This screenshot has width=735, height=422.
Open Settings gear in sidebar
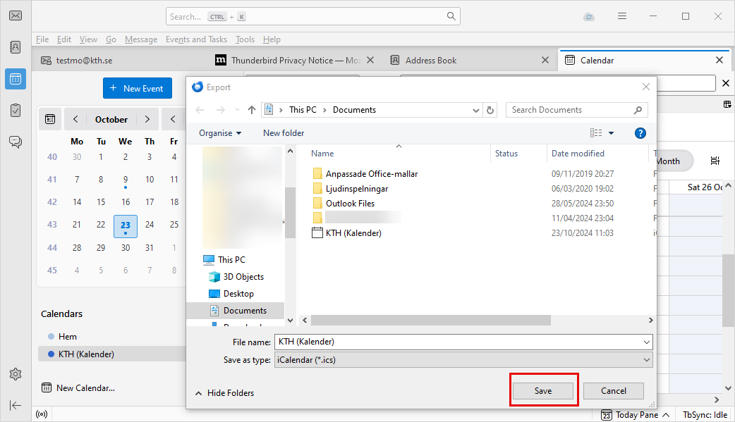pyautogui.click(x=15, y=373)
